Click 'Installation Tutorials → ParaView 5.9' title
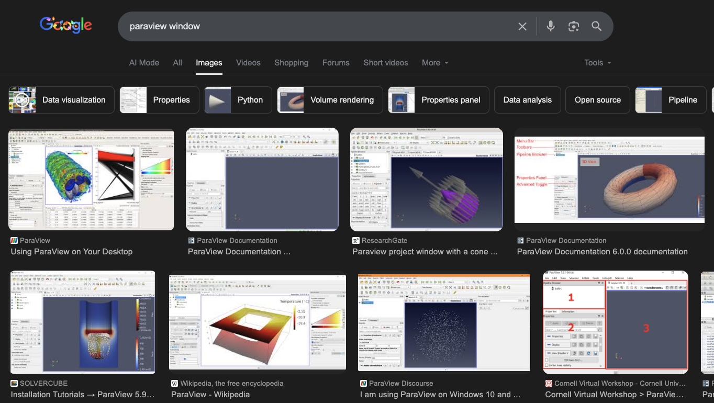Image resolution: width=714 pixels, height=403 pixels. click(x=82, y=395)
